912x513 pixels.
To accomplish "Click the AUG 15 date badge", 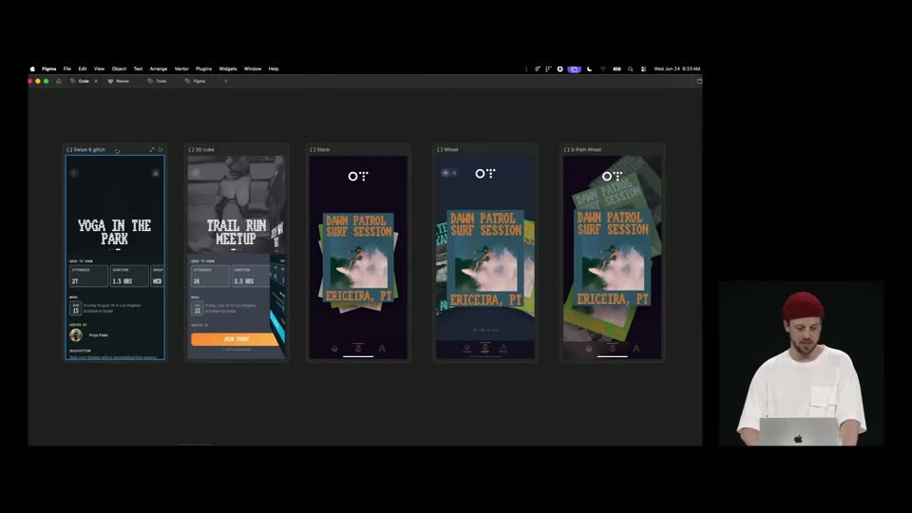I will [x=76, y=308].
